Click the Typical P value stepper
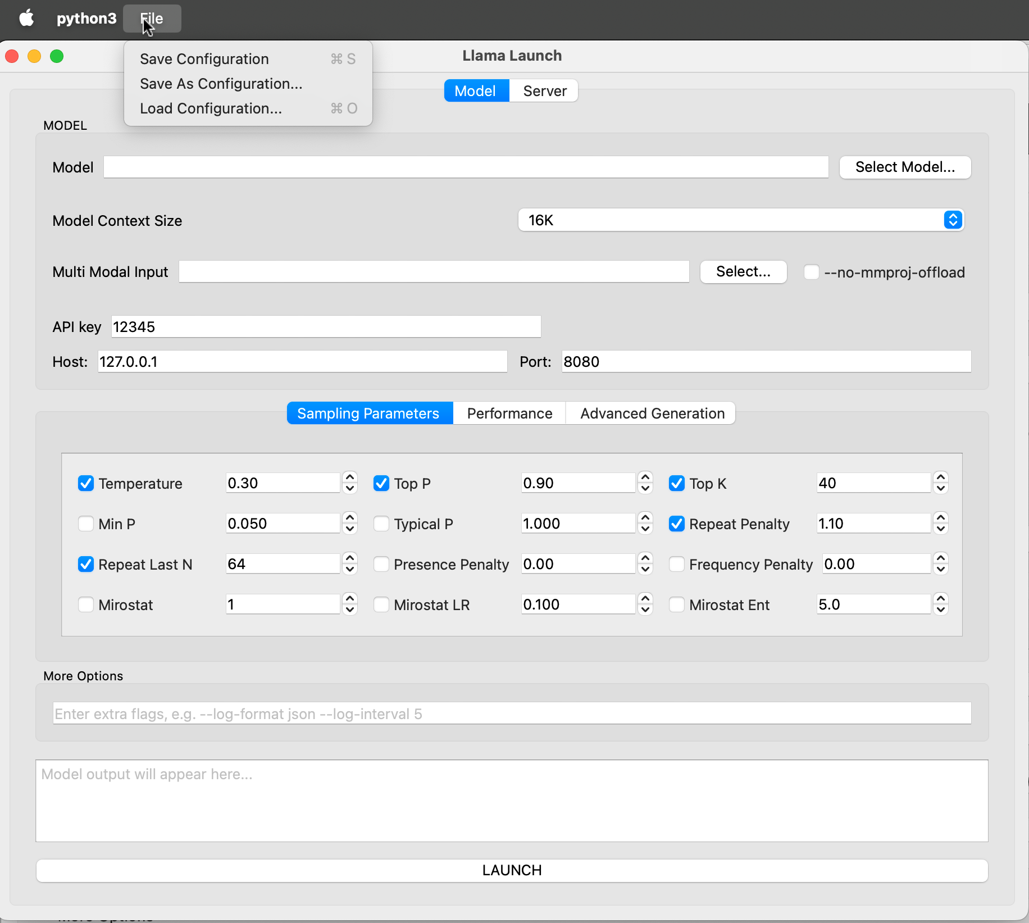Screen dimensions: 1029x923 (x=645, y=523)
